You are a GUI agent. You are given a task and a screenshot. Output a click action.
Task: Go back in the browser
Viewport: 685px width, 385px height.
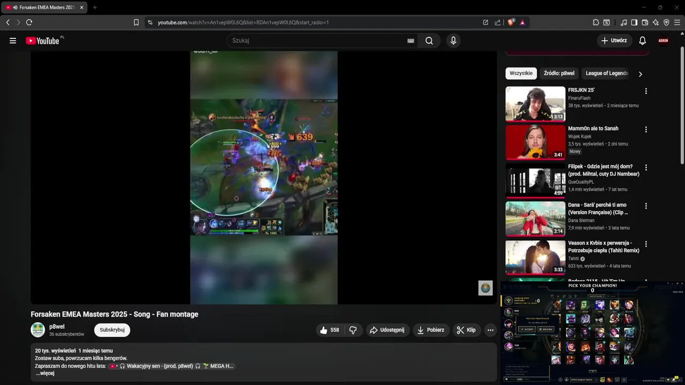click(8, 22)
